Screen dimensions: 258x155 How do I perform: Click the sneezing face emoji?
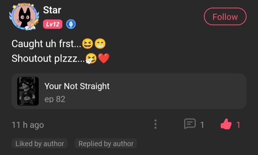[x=91, y=58]
